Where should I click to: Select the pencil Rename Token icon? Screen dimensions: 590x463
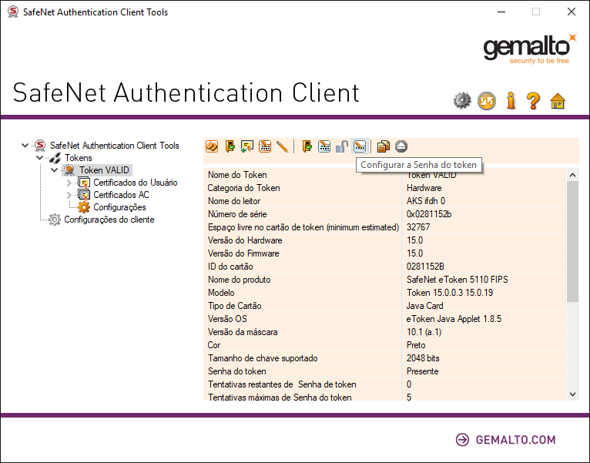[x=283, y=146]
